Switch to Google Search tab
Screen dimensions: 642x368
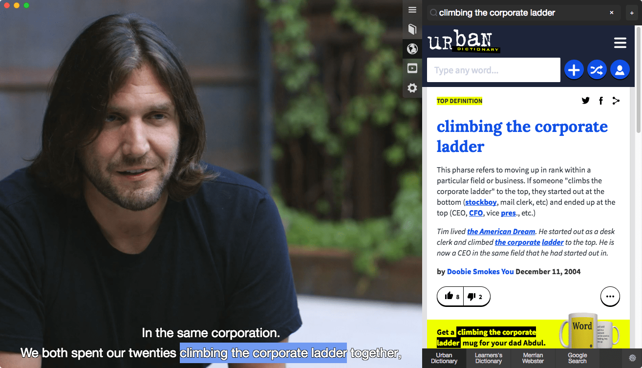pyautogui.click(x=578, y=358)
